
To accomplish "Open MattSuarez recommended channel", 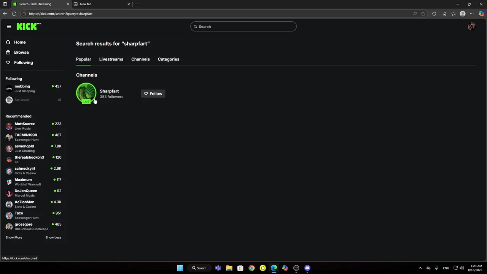I will click(x=33, y=126).
